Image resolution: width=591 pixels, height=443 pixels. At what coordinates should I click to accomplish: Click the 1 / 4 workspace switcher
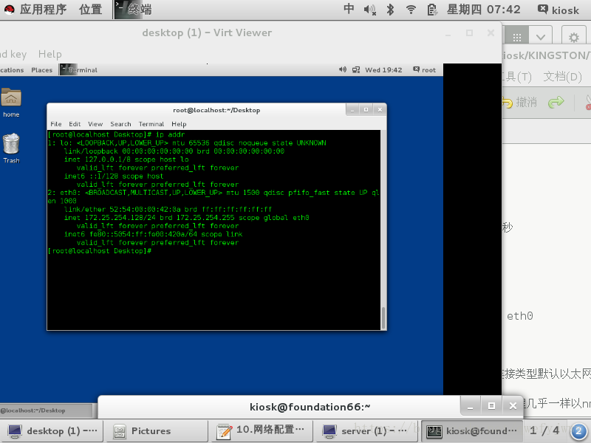click(544, 430)
